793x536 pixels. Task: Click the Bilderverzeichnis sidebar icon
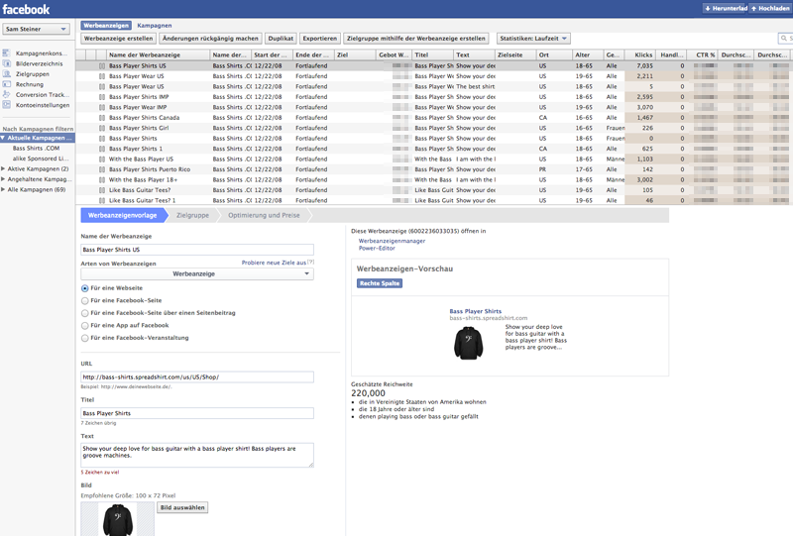(6, 63)
